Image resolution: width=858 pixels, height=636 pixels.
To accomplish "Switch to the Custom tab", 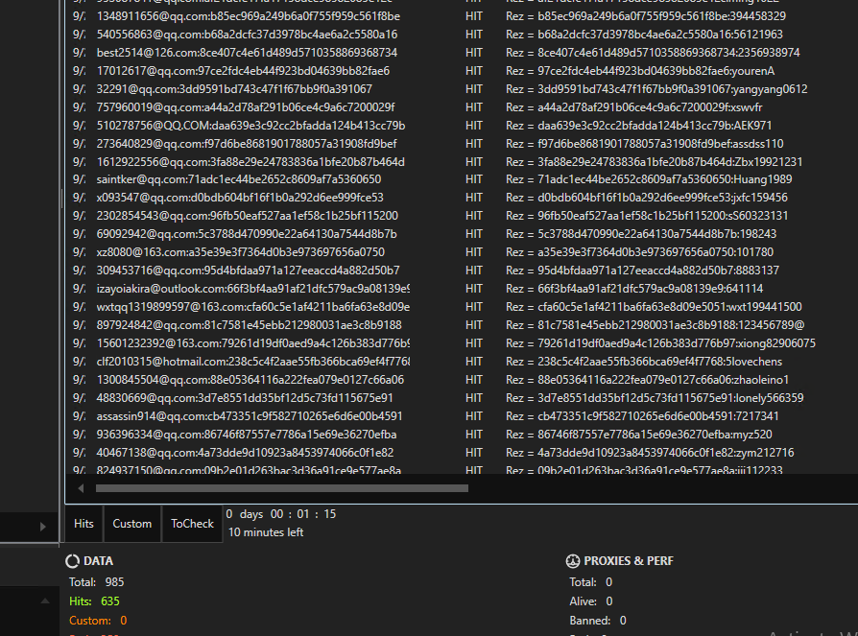I will tap(131, 524).
